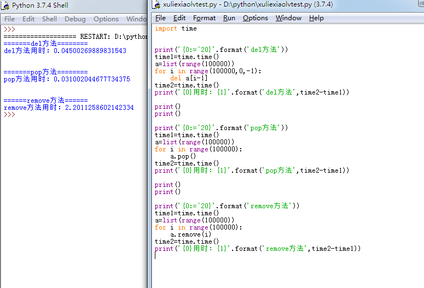Click the RESTART line in Shell output
This screenshot has width=424, height=288.
pyautogui.click(x=75, y=37)
